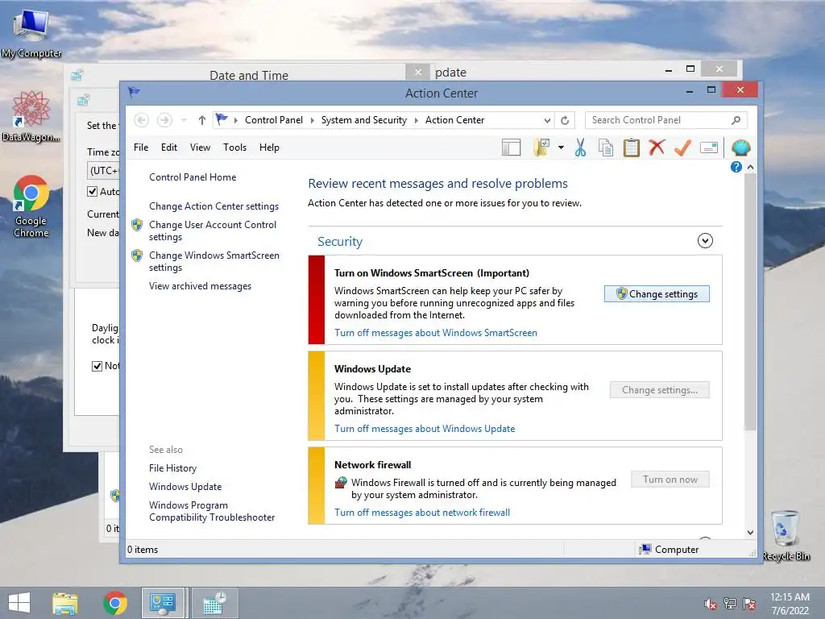Expand the address bar history dropdown
The width and height of the screenshot is (825, 619).
coord(547,121)
